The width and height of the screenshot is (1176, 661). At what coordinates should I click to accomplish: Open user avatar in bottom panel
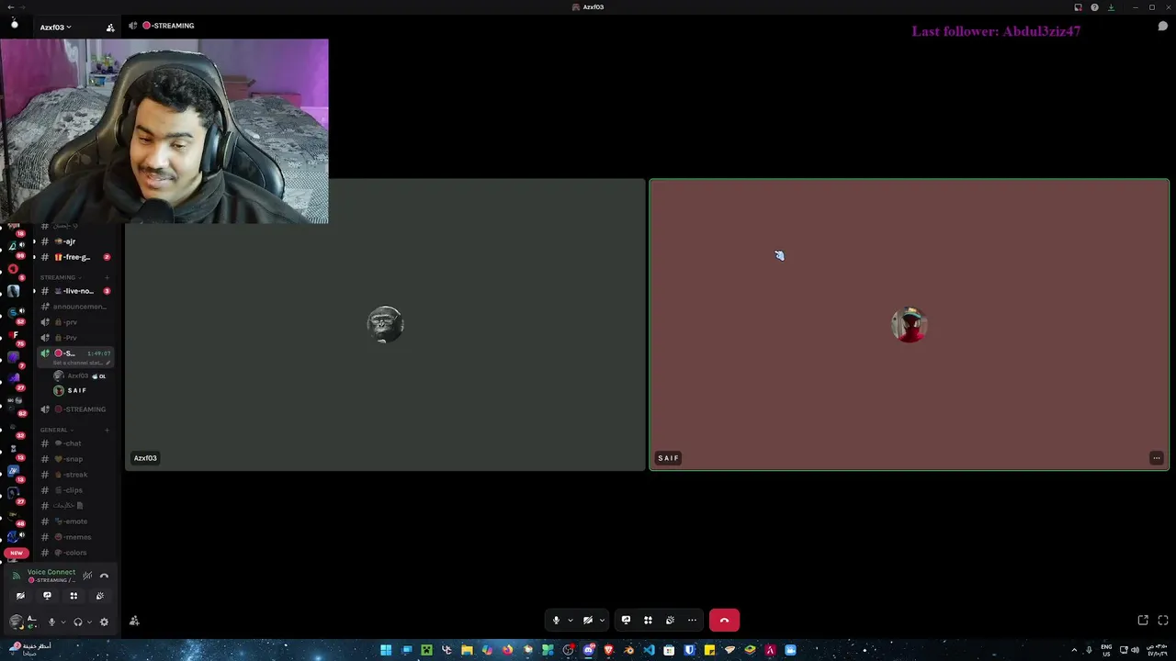coord(17,622)
